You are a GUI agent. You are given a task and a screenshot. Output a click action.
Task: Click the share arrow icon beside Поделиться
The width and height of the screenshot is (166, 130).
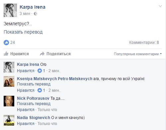click(42, 54)
